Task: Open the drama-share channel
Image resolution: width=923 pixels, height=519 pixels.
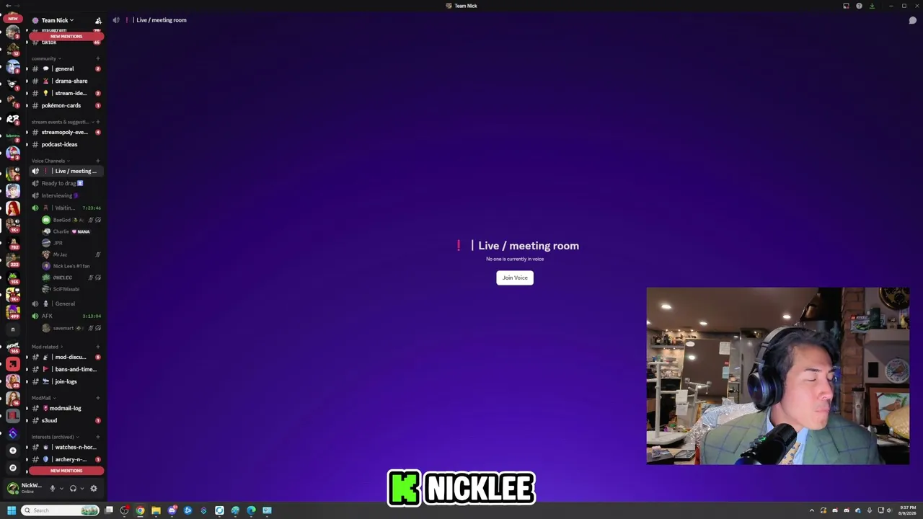Action: pos(66,81)
